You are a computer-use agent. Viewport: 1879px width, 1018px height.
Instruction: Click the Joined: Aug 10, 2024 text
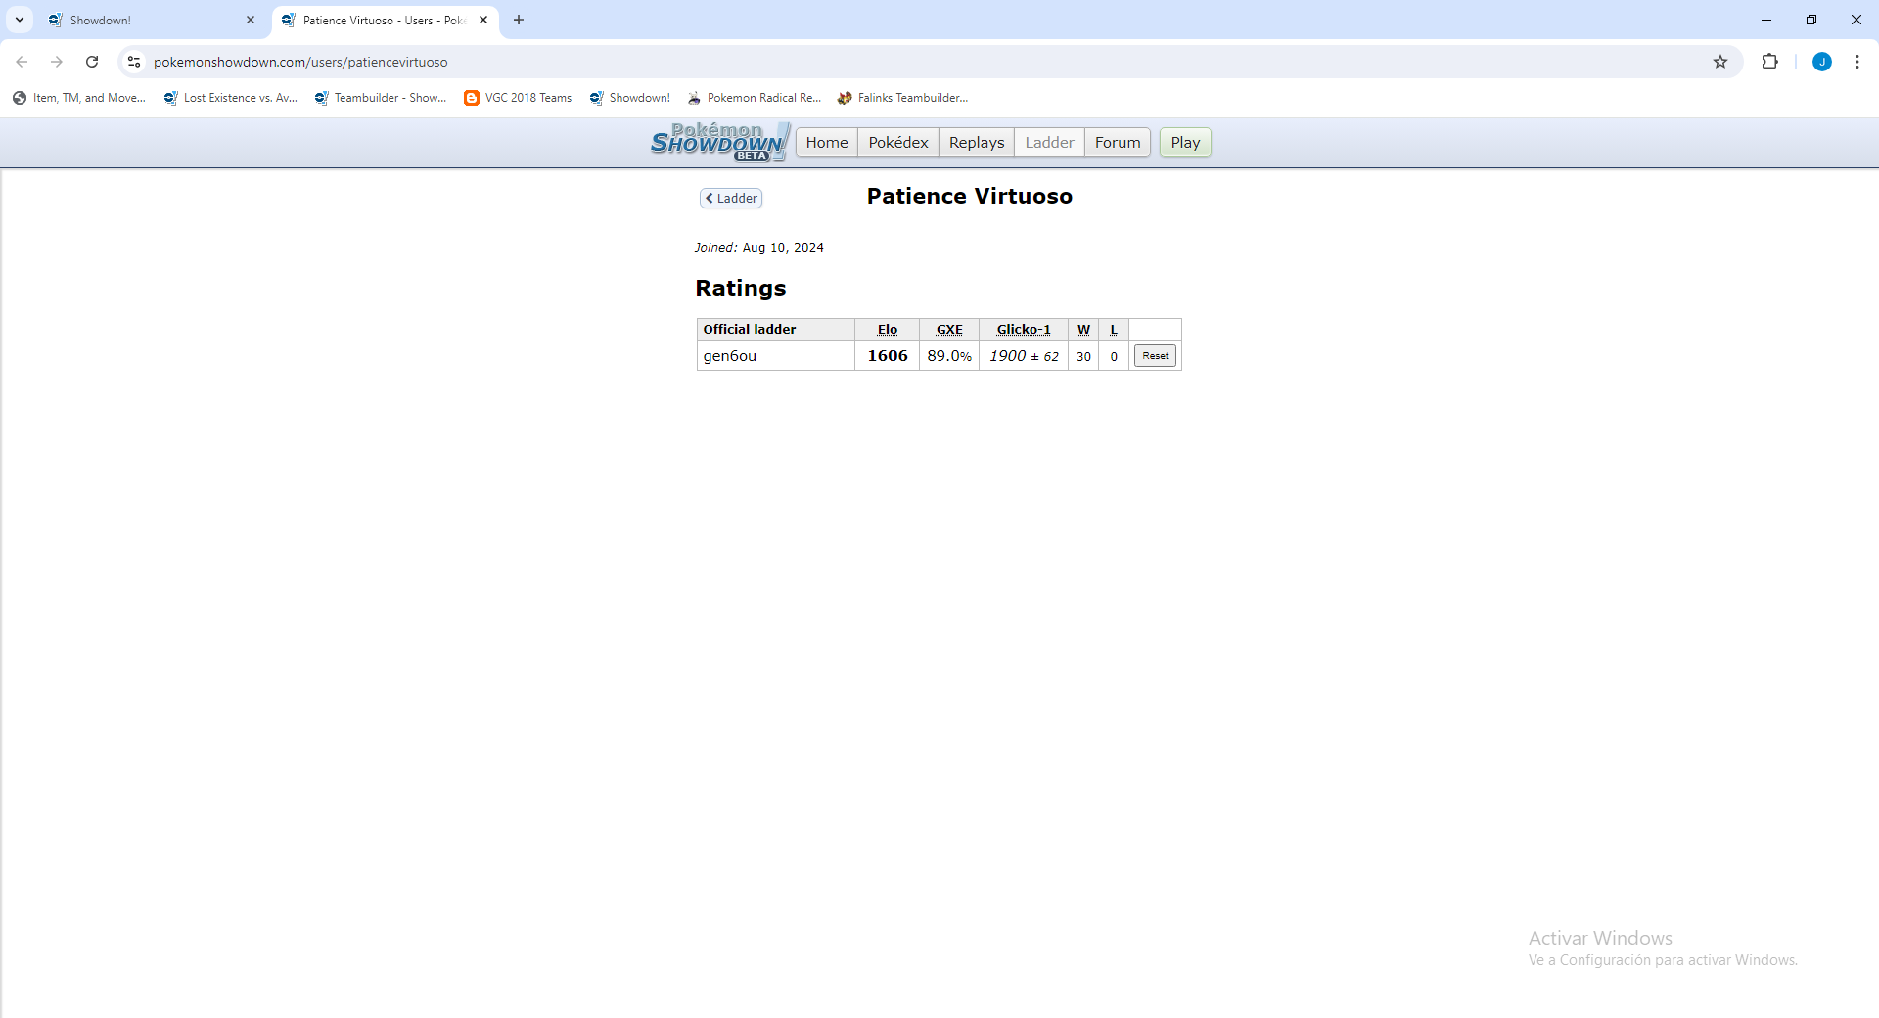759,248
